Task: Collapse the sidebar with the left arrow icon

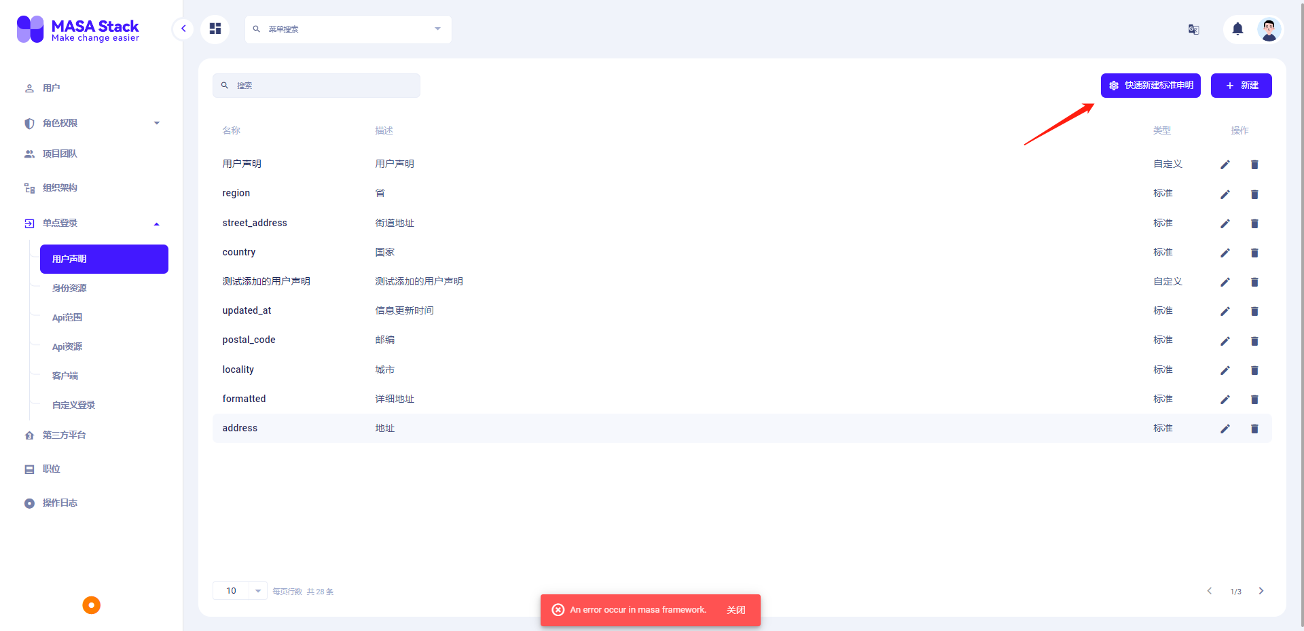Action: 183,29
